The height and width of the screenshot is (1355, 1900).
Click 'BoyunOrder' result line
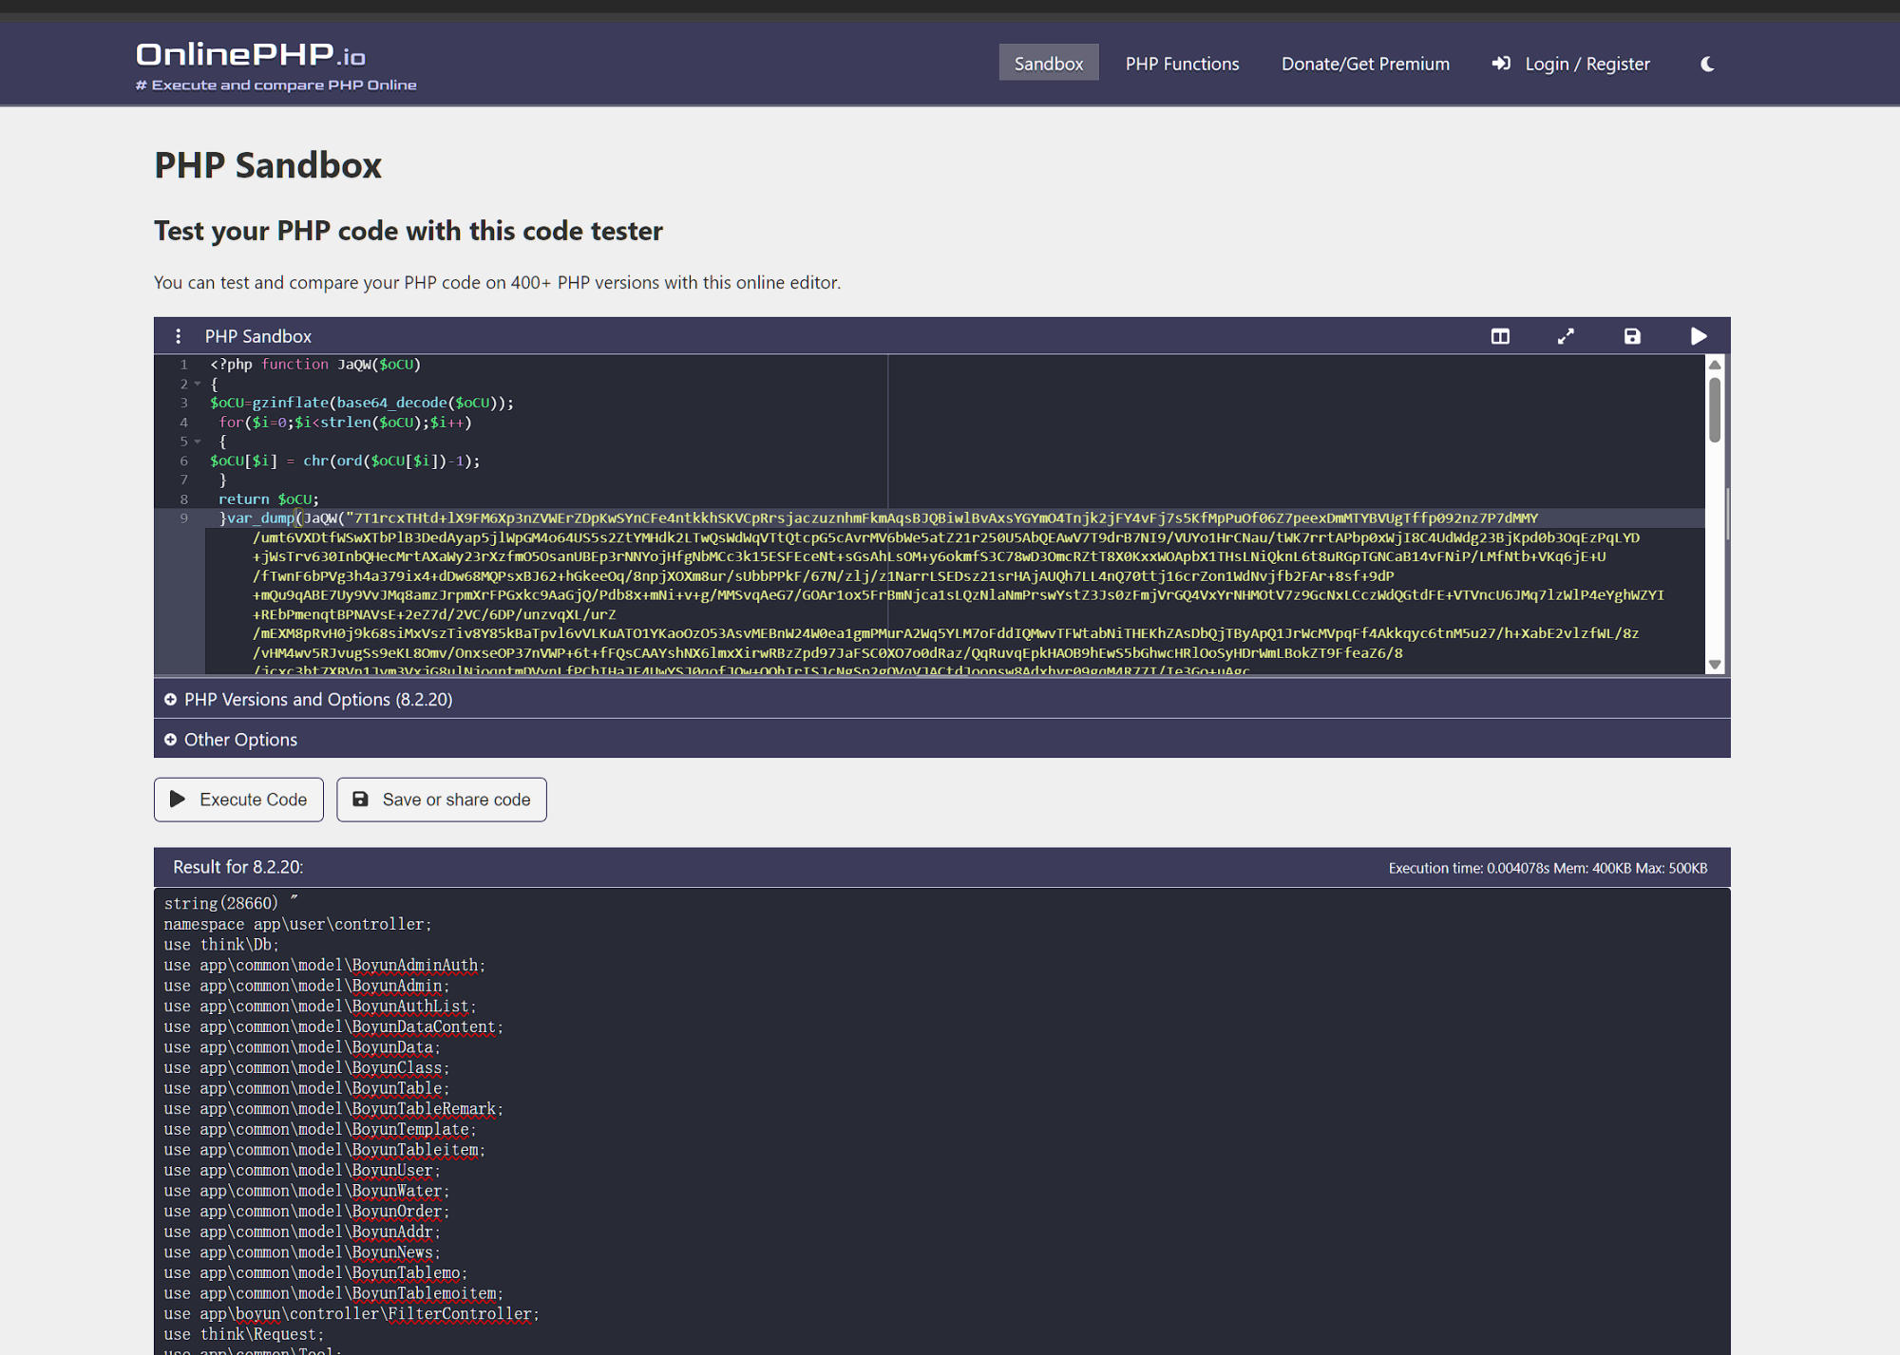[306, 1212]
